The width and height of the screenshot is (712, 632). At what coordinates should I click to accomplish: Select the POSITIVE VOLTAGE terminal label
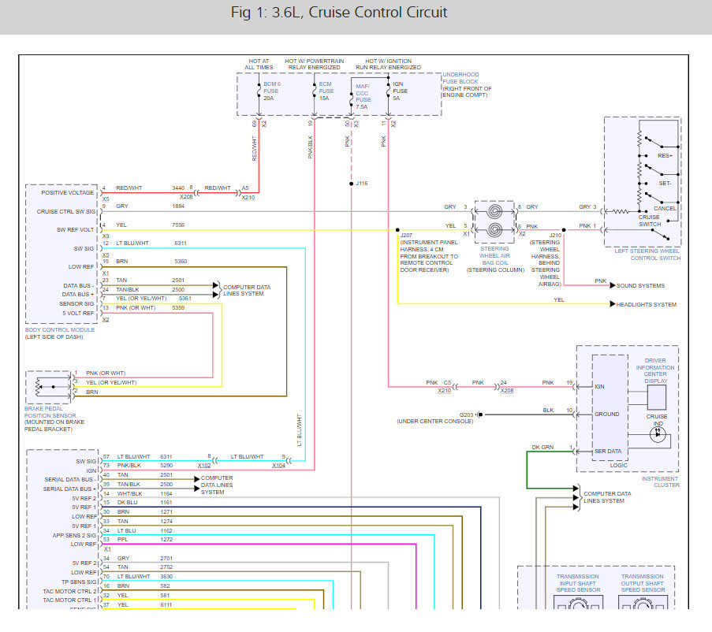(x=67, y=193)
